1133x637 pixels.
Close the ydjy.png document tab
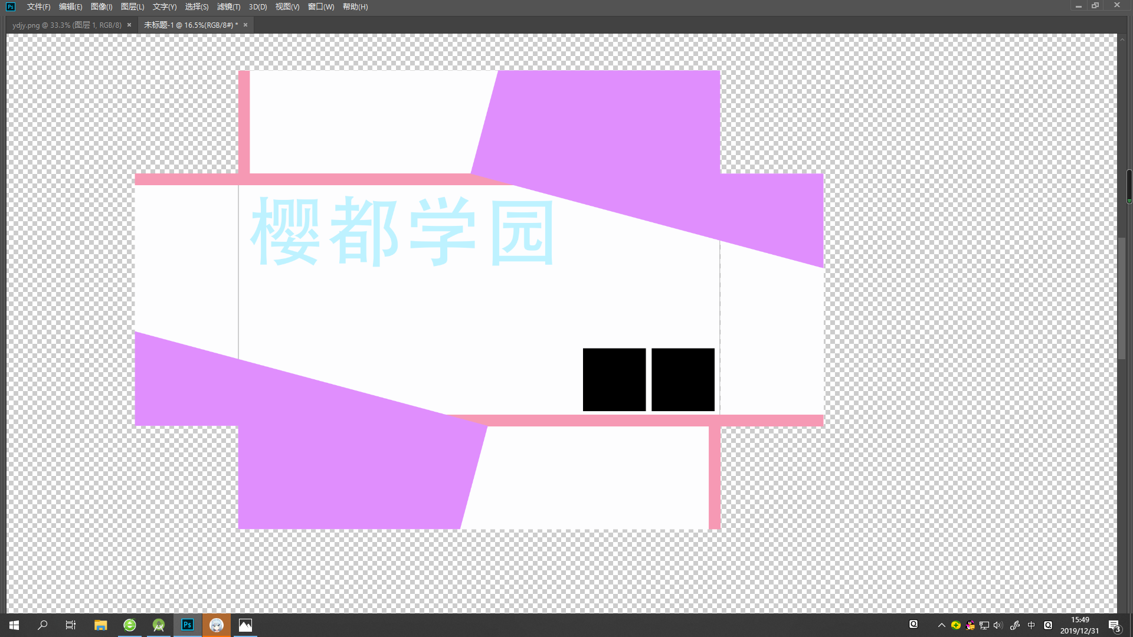(129, 25)
